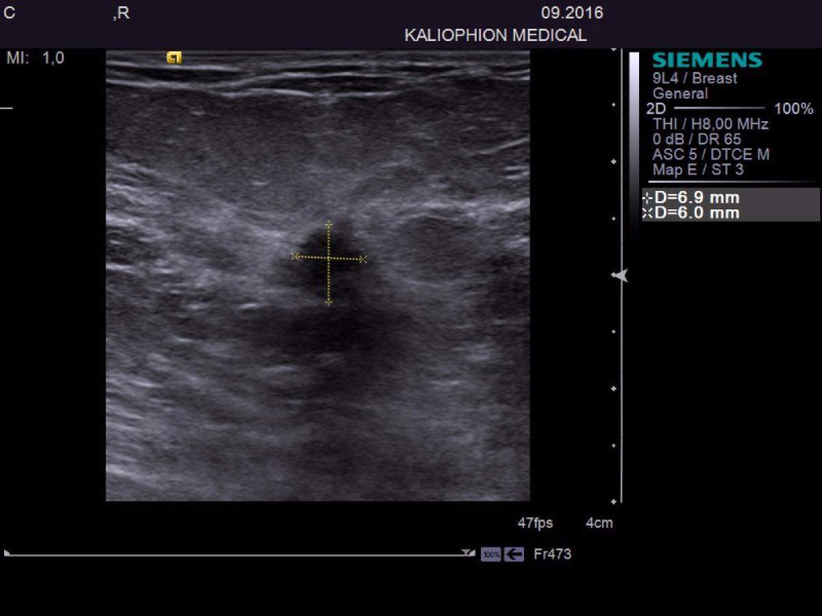Click the Fr473 frame counter

(x=552, y=554)
